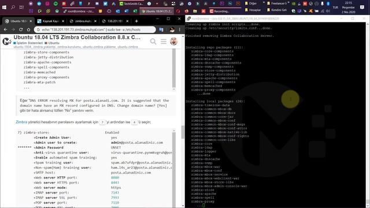Screen dimensions: 370x208
Task: Open Excel from the taskbar
Action: click(x=135, y=11)
